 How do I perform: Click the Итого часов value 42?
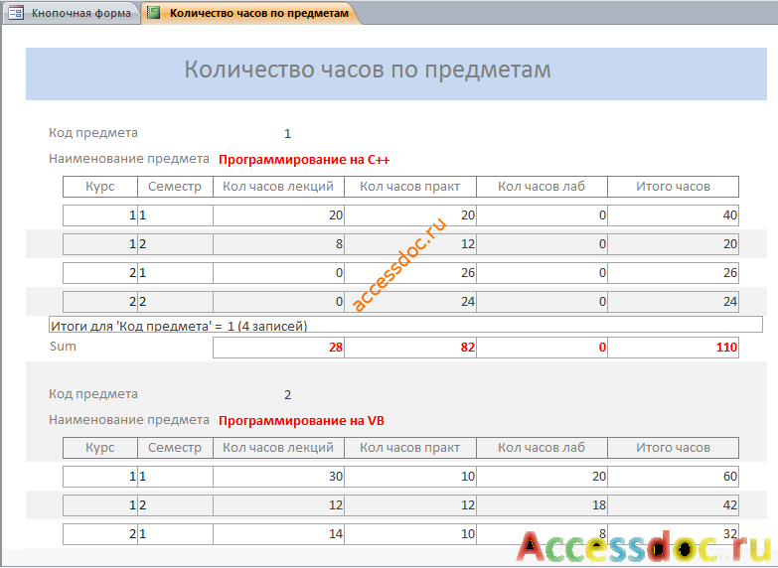tap(674, 505)
